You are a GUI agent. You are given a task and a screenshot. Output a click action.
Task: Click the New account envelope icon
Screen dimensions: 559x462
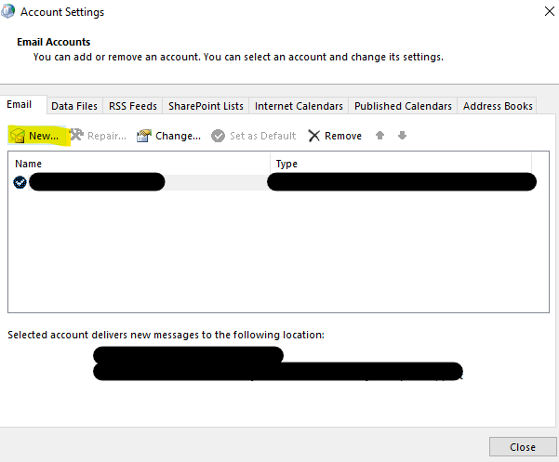[x=18, y=136]
